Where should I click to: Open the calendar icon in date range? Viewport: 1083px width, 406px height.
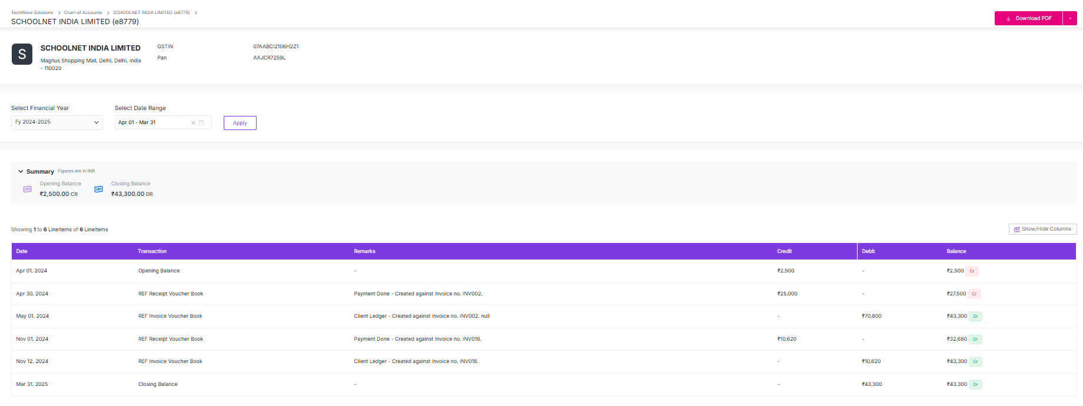click(201, 122)
